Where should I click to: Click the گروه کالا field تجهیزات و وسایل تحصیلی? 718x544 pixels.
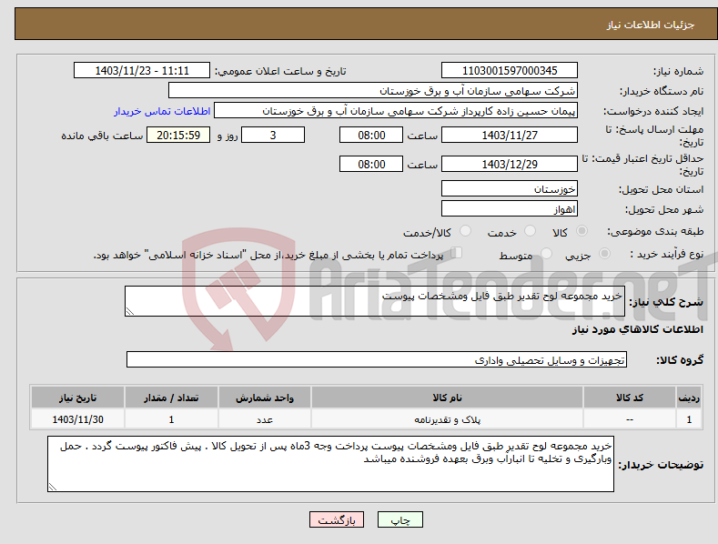(x=377, y=359)
